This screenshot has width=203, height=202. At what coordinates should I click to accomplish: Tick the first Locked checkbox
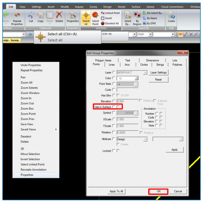pyautogui.click(x=114, y=151)
